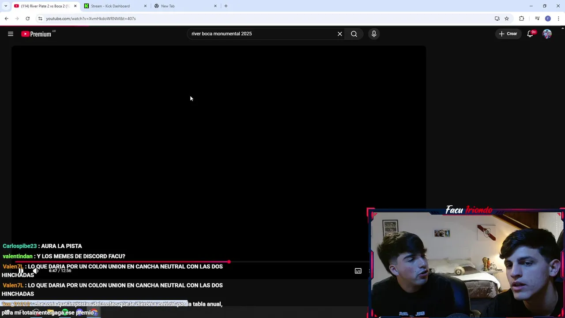This screenshot has height=318, width=565.
Task: Start voice search with the microphone
Action: click(374, 34)
